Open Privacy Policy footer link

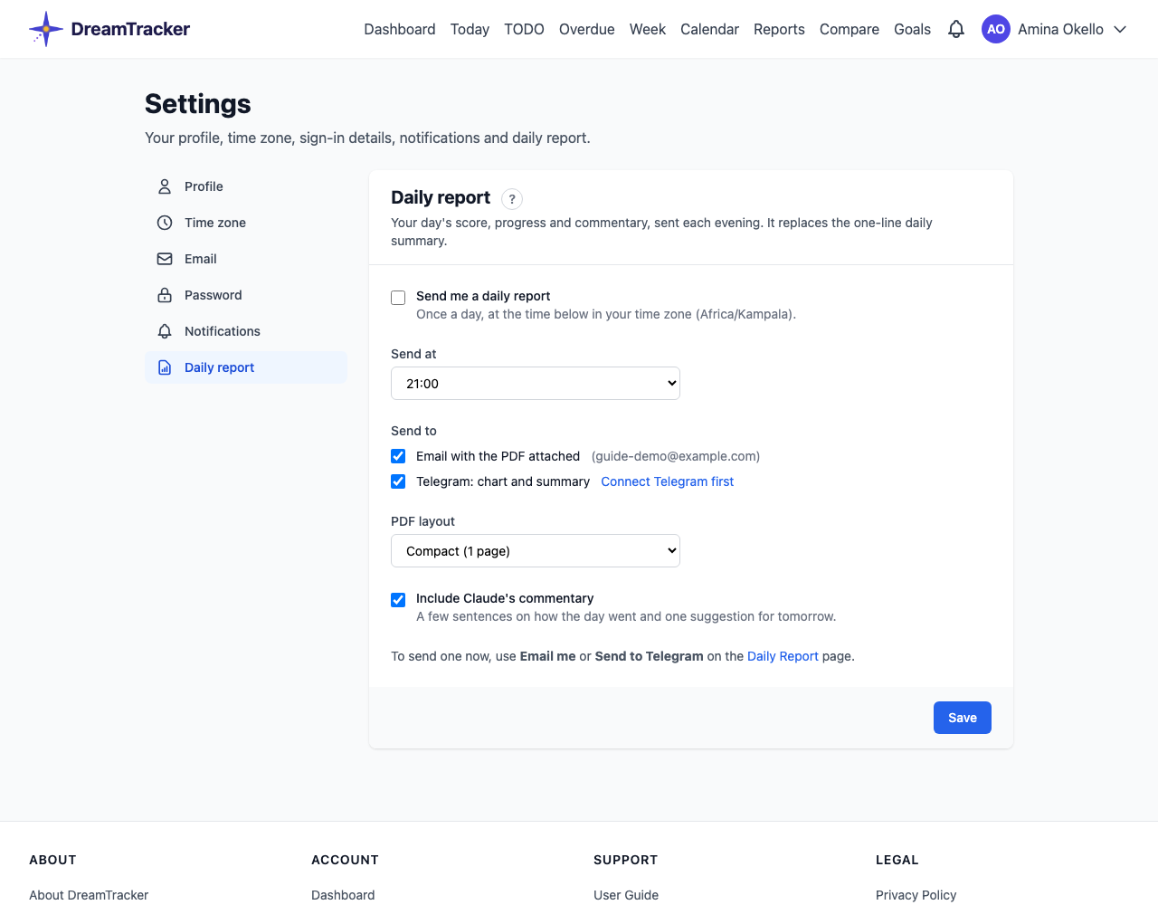tap(916, 895)
